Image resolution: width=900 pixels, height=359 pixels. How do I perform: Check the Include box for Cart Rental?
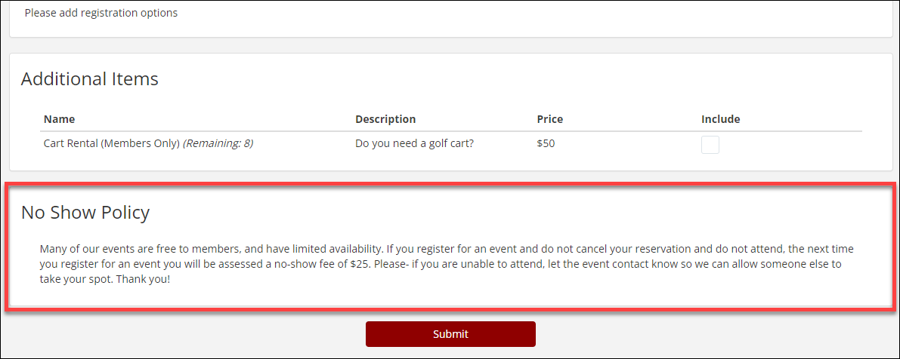(710, 145)
